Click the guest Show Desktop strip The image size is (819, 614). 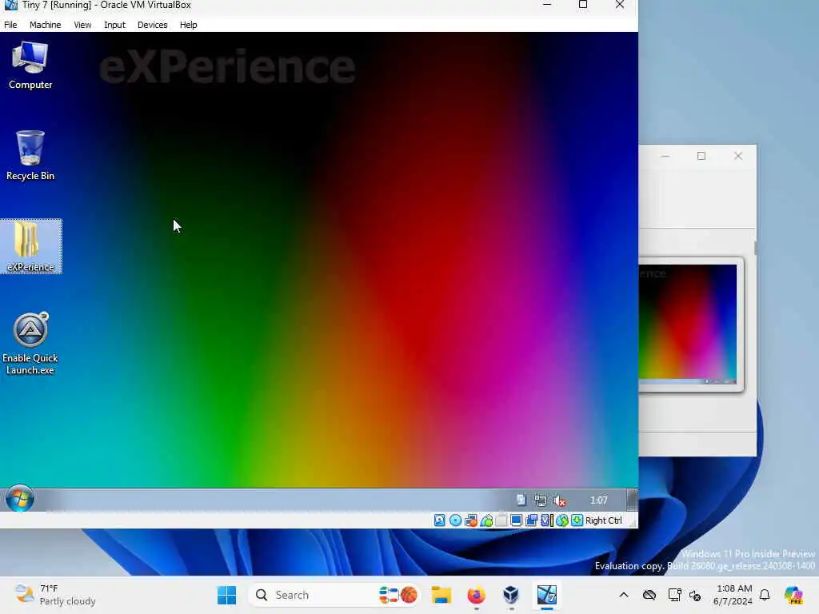click(x=632, y=500)
